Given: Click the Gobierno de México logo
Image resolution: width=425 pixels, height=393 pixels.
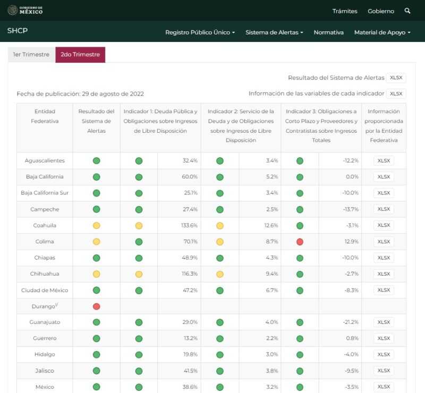Looking at the screenshot, I should coord(25,11).
